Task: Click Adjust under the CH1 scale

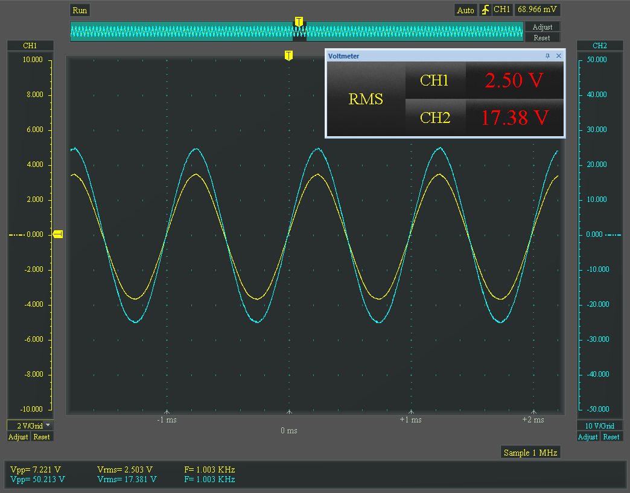Action: [x=18, y=437]
